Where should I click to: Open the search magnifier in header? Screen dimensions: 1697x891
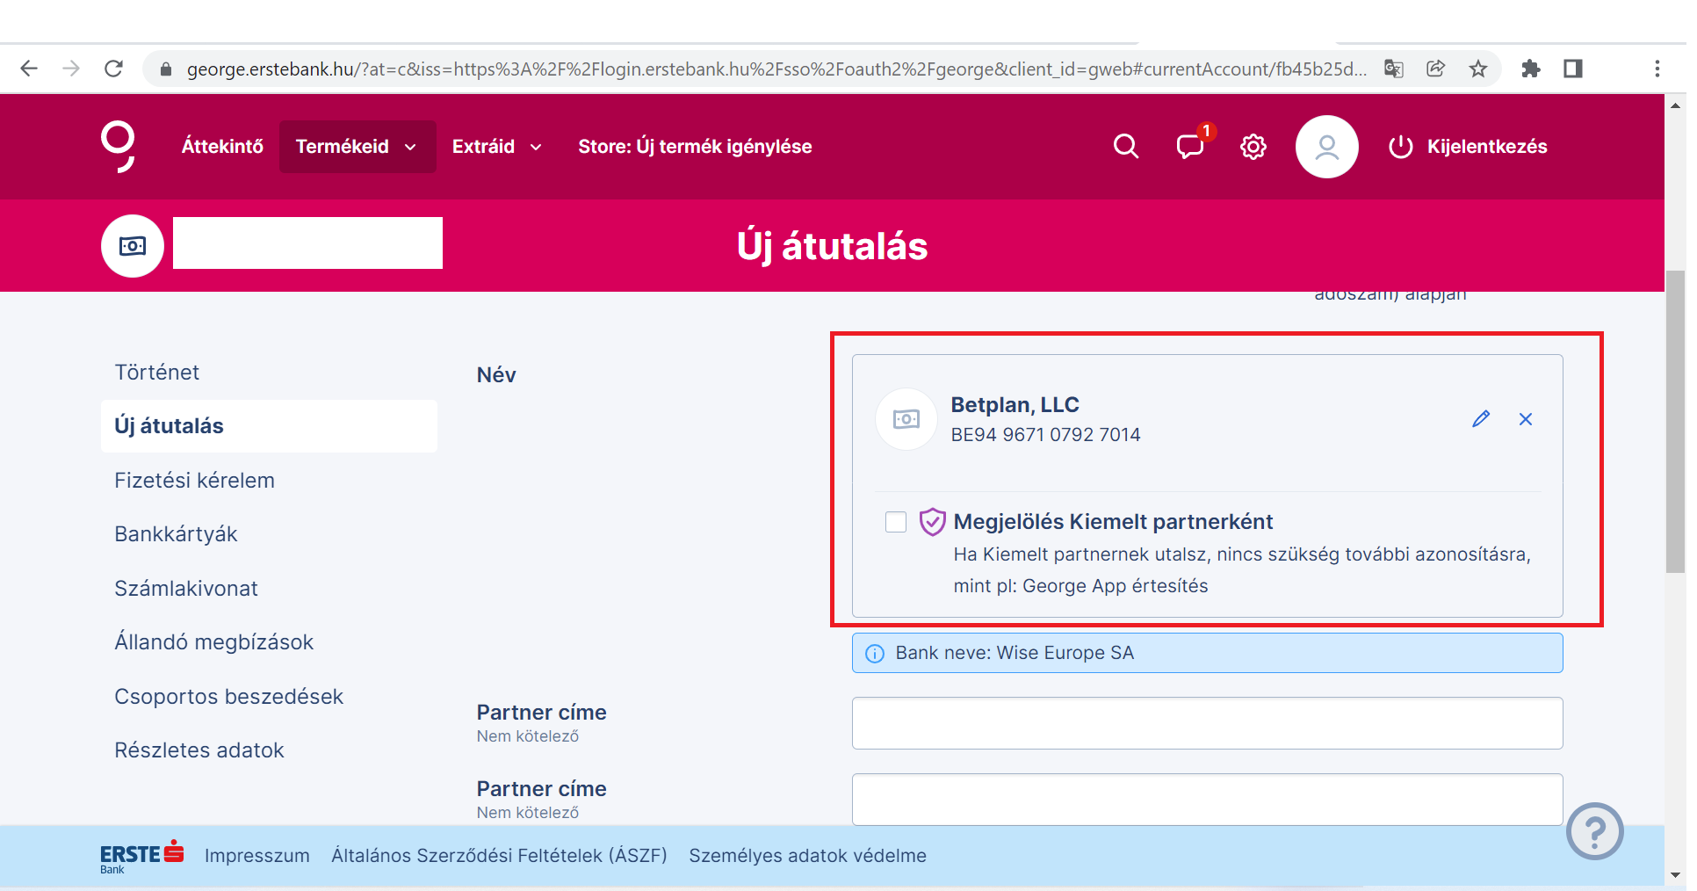[1126, 147]
